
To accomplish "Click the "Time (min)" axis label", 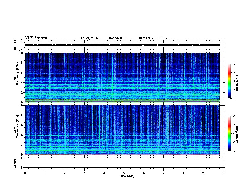I will 127,176.
